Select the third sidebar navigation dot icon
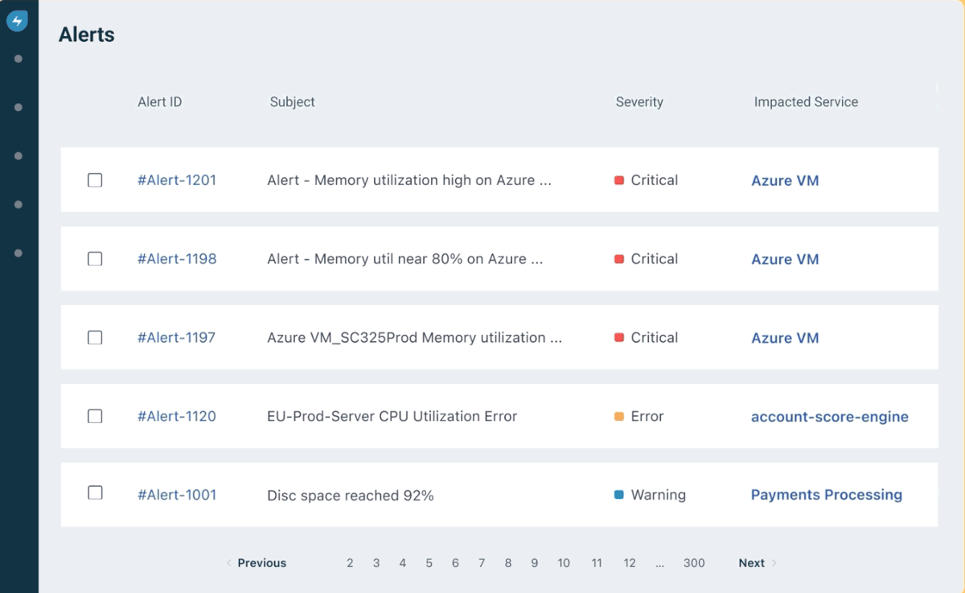Screen dimensions: 965x593 click(x=18, y=155)
